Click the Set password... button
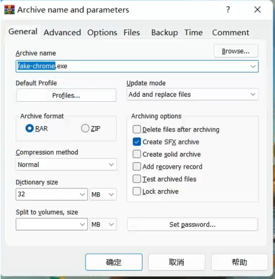 click(193, 224)
